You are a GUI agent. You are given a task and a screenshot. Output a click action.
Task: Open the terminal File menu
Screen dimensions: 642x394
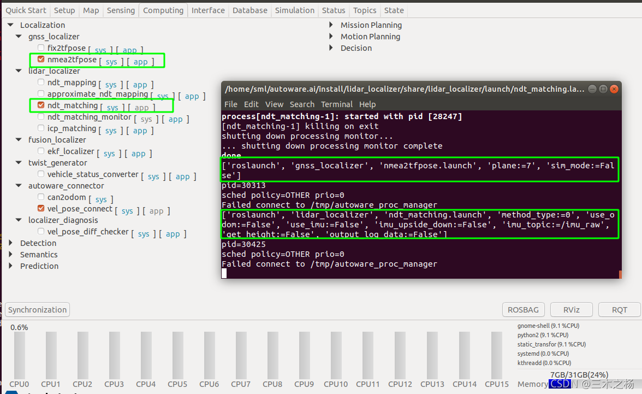coord(231,104)
